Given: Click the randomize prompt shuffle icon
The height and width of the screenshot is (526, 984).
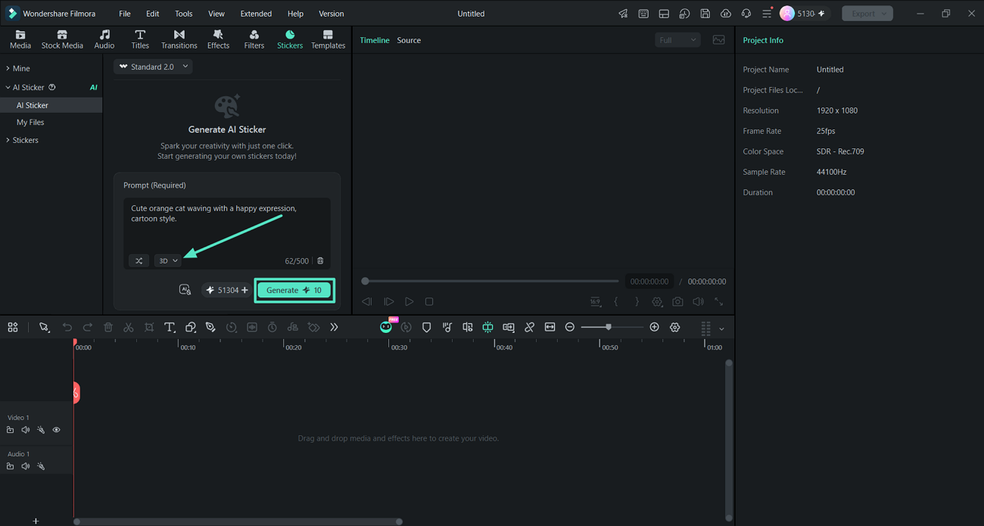Looking at the screenshot, I should pyautogui.click(x=139, y=260).
